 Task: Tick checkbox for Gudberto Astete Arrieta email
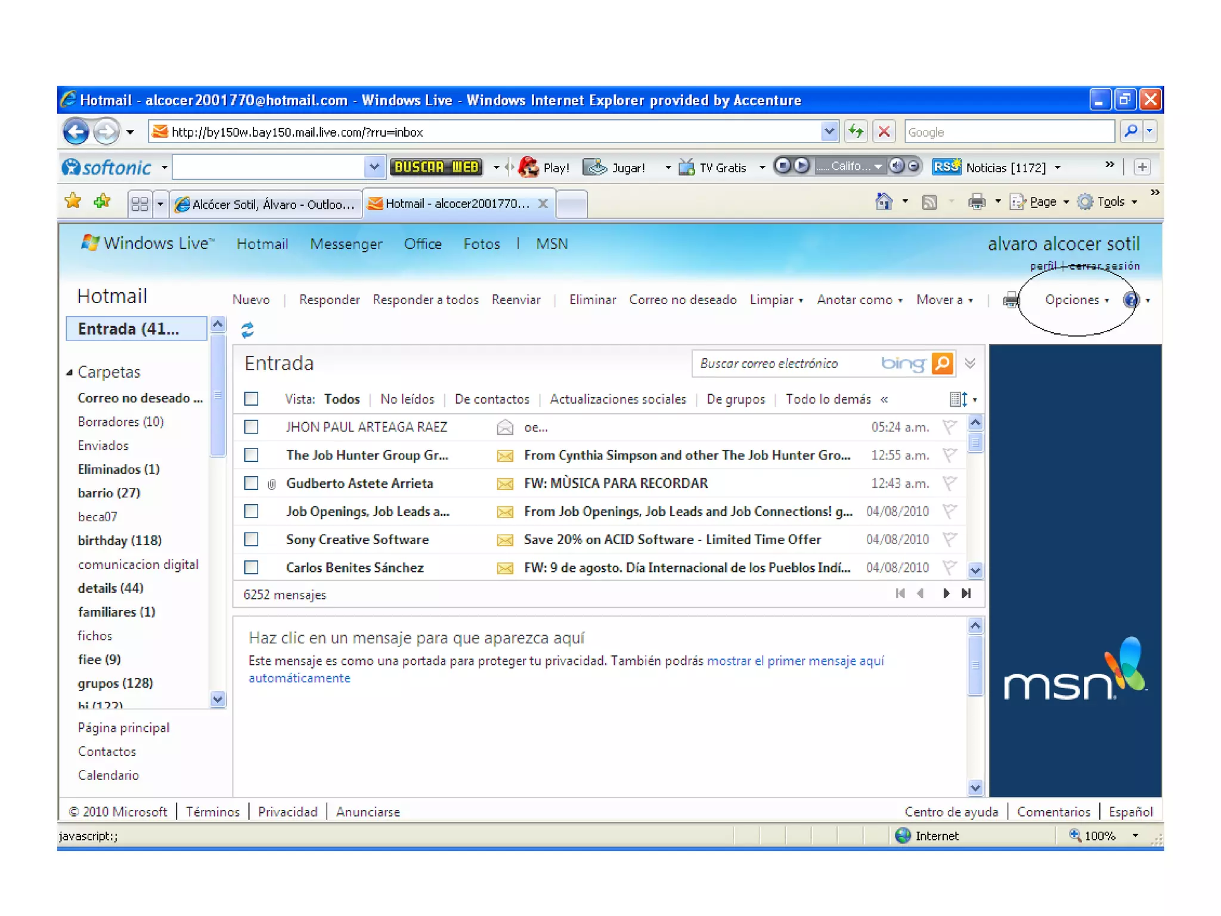click(x=252, y=483)
